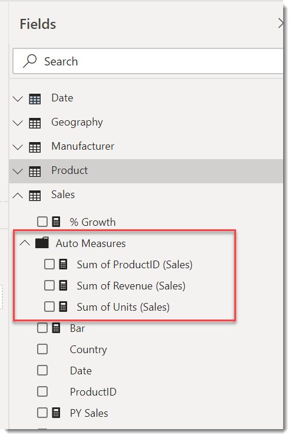
Task: Click into the Search fields box
Action: tap(148, 61)
